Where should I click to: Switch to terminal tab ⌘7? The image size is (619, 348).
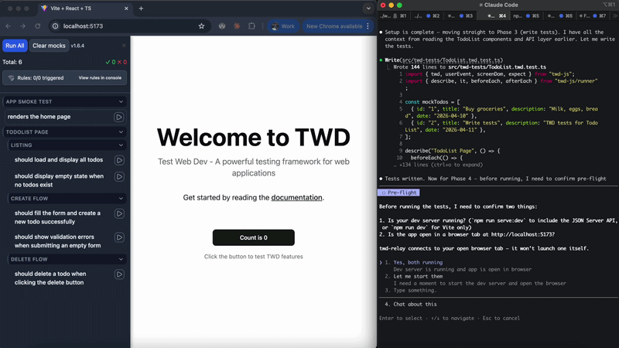[593, 15]
